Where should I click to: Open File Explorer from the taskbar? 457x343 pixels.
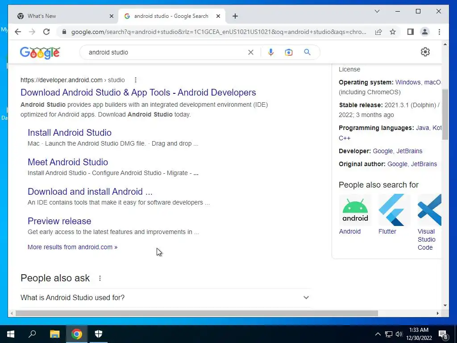point(54,334)
